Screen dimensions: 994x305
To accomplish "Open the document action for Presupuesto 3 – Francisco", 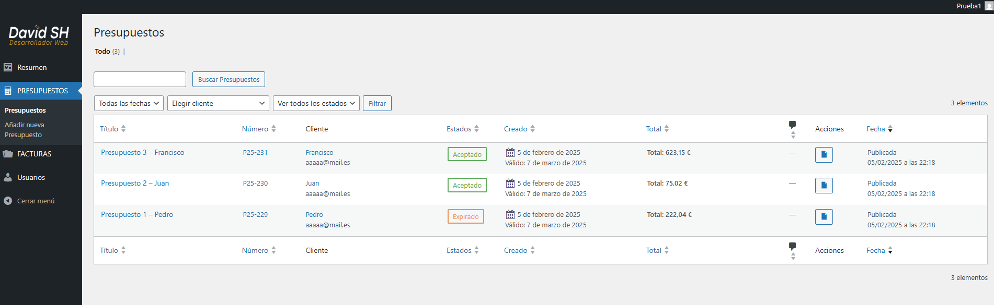I will [824, 155].
